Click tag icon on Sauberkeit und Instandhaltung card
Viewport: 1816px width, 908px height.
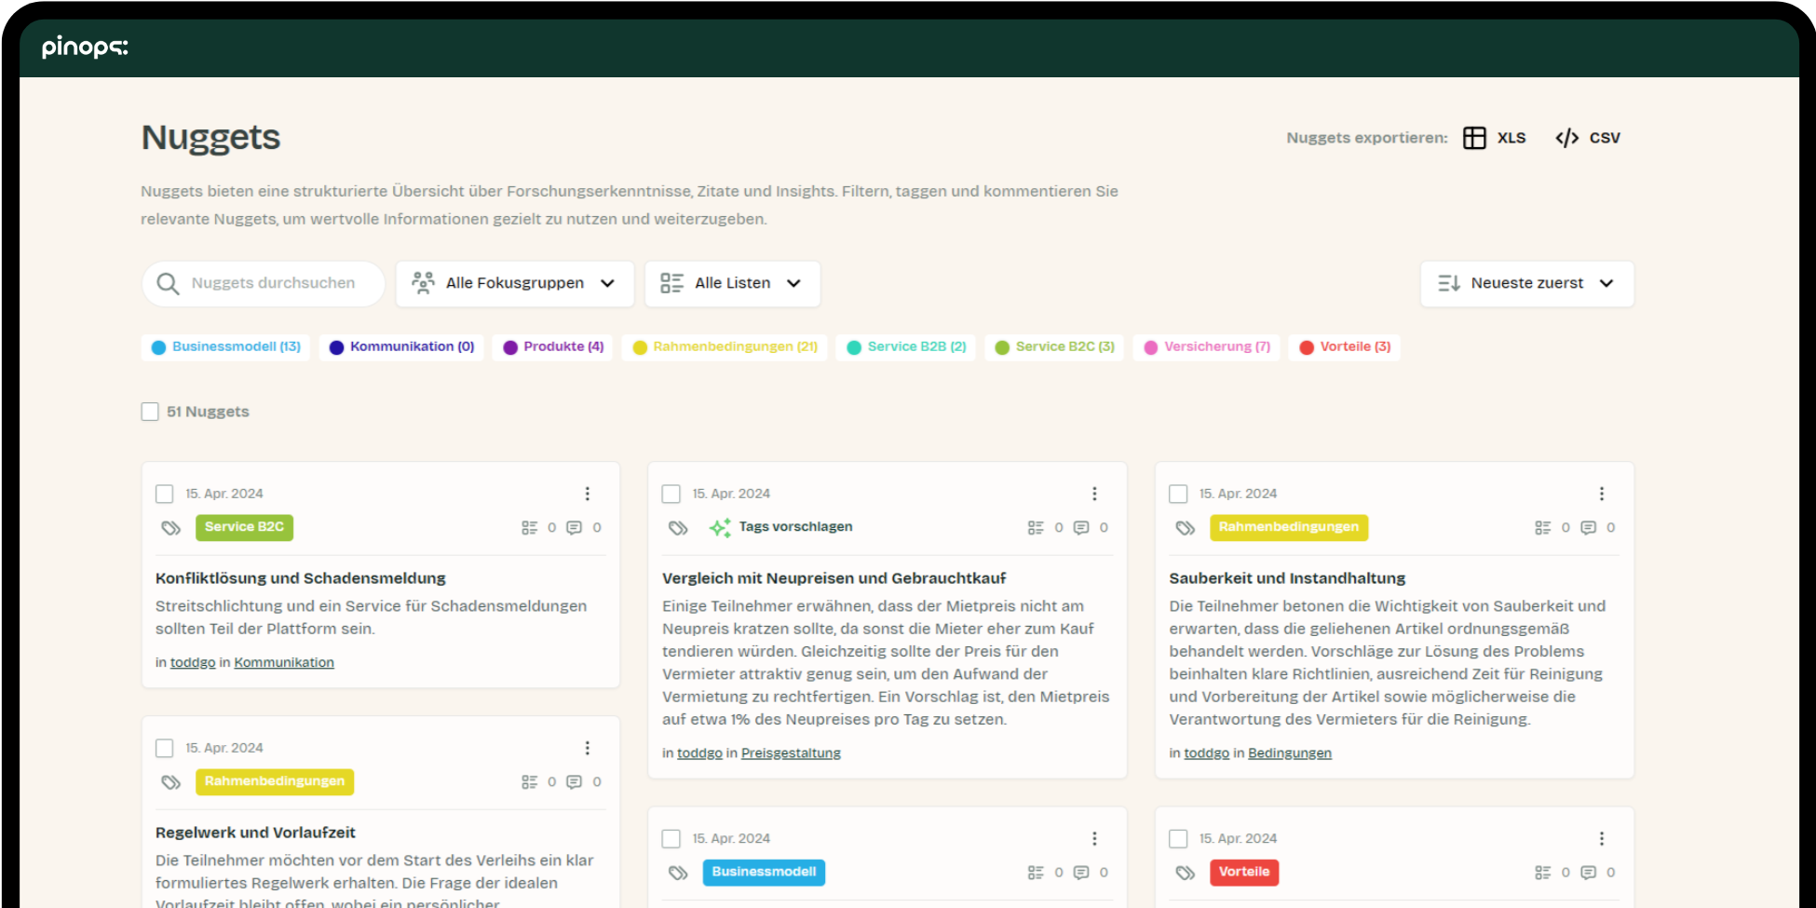1185,528
